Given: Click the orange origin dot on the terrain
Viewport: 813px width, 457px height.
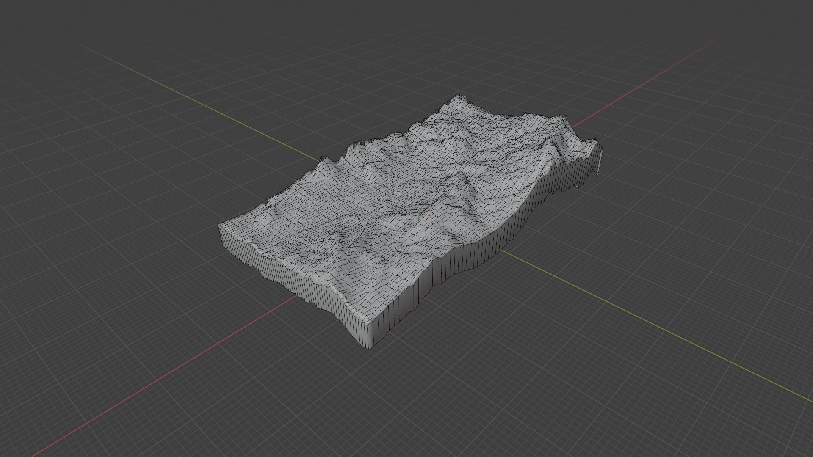Looking at the screenshot, I should click(429, 215).
